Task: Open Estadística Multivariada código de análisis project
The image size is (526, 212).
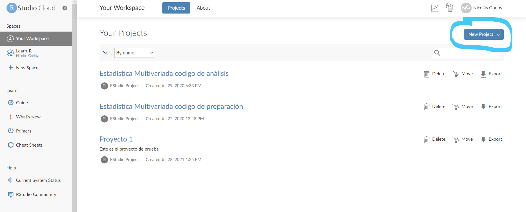Action: pyautogui.click(x=164, y=73)
